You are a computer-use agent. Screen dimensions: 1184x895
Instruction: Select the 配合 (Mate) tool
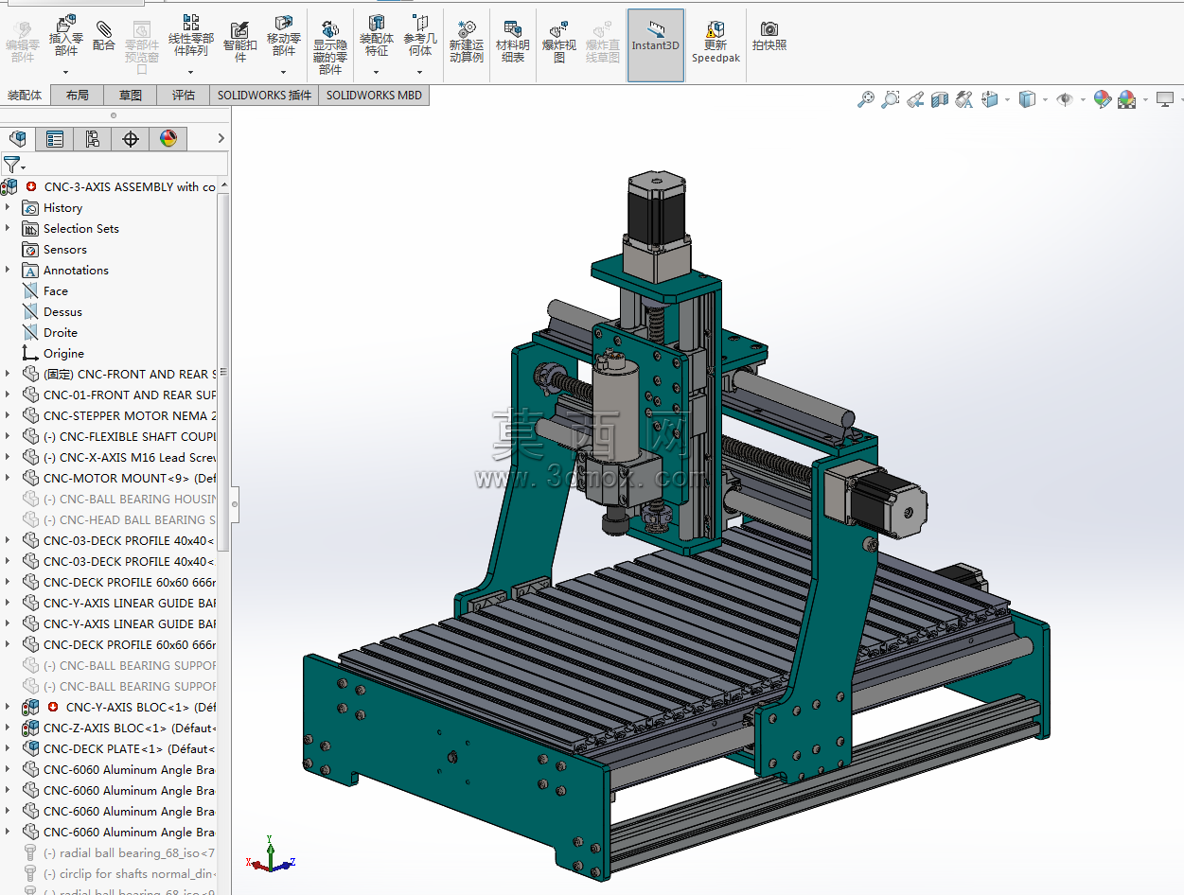click(x=104, y=37)
